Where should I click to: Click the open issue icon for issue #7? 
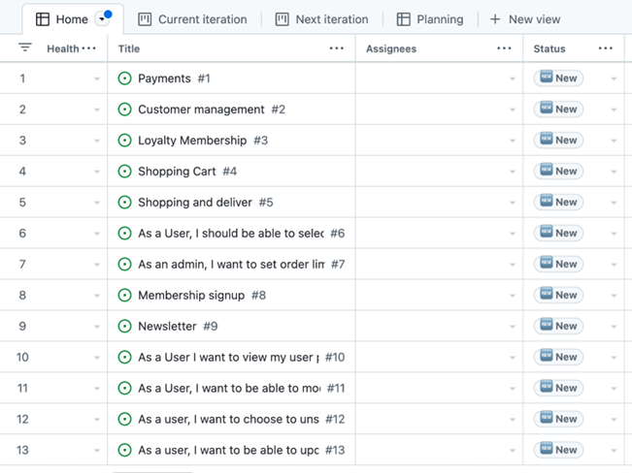124,264
